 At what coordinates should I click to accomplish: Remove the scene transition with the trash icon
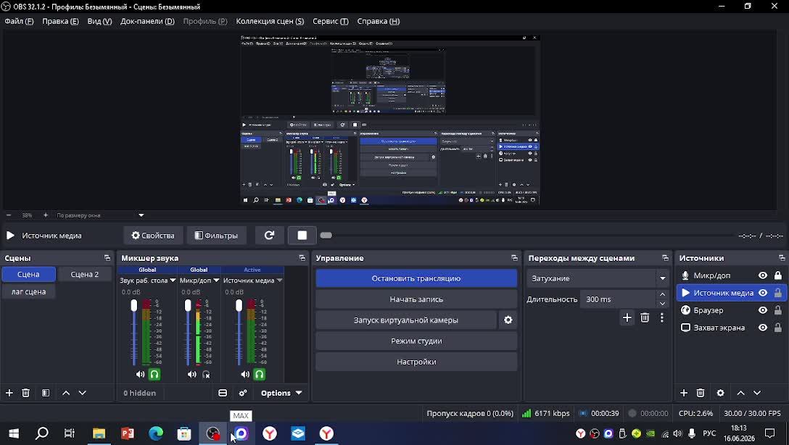[x=645, y=317]
